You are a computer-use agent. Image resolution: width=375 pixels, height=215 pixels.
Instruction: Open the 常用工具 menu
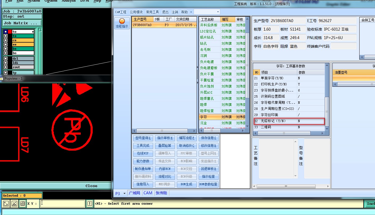(x=152, y=12)
